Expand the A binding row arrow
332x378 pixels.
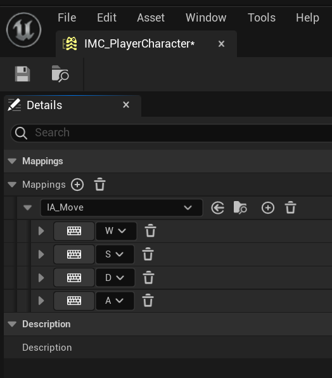pos(41,301)
